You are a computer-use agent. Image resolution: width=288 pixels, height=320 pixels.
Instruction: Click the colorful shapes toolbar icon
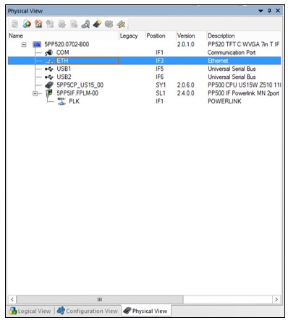pyautogui.click(x=27, y=24)
